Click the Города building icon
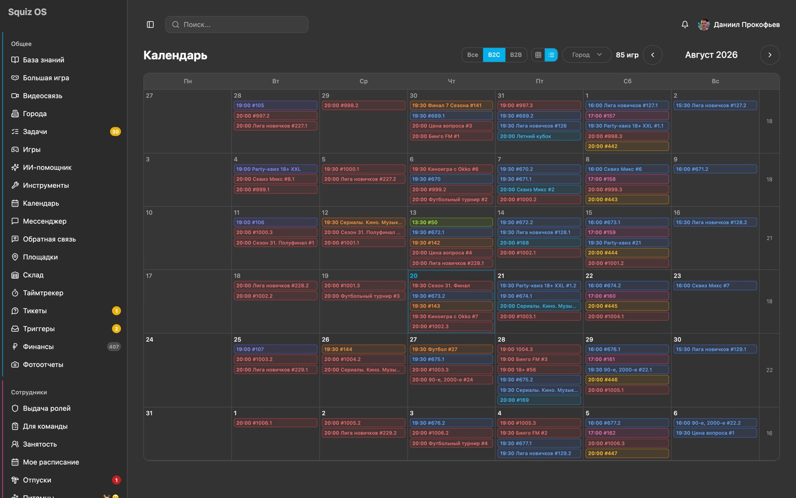Screen dimensions: 796x498 tap(15, 114)
